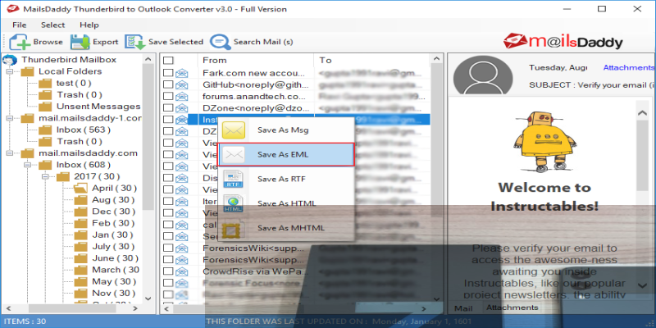This screenshot has height=328, width=656.
Task: Select the Feb (30) folder
Action: (x=113, y=223)
